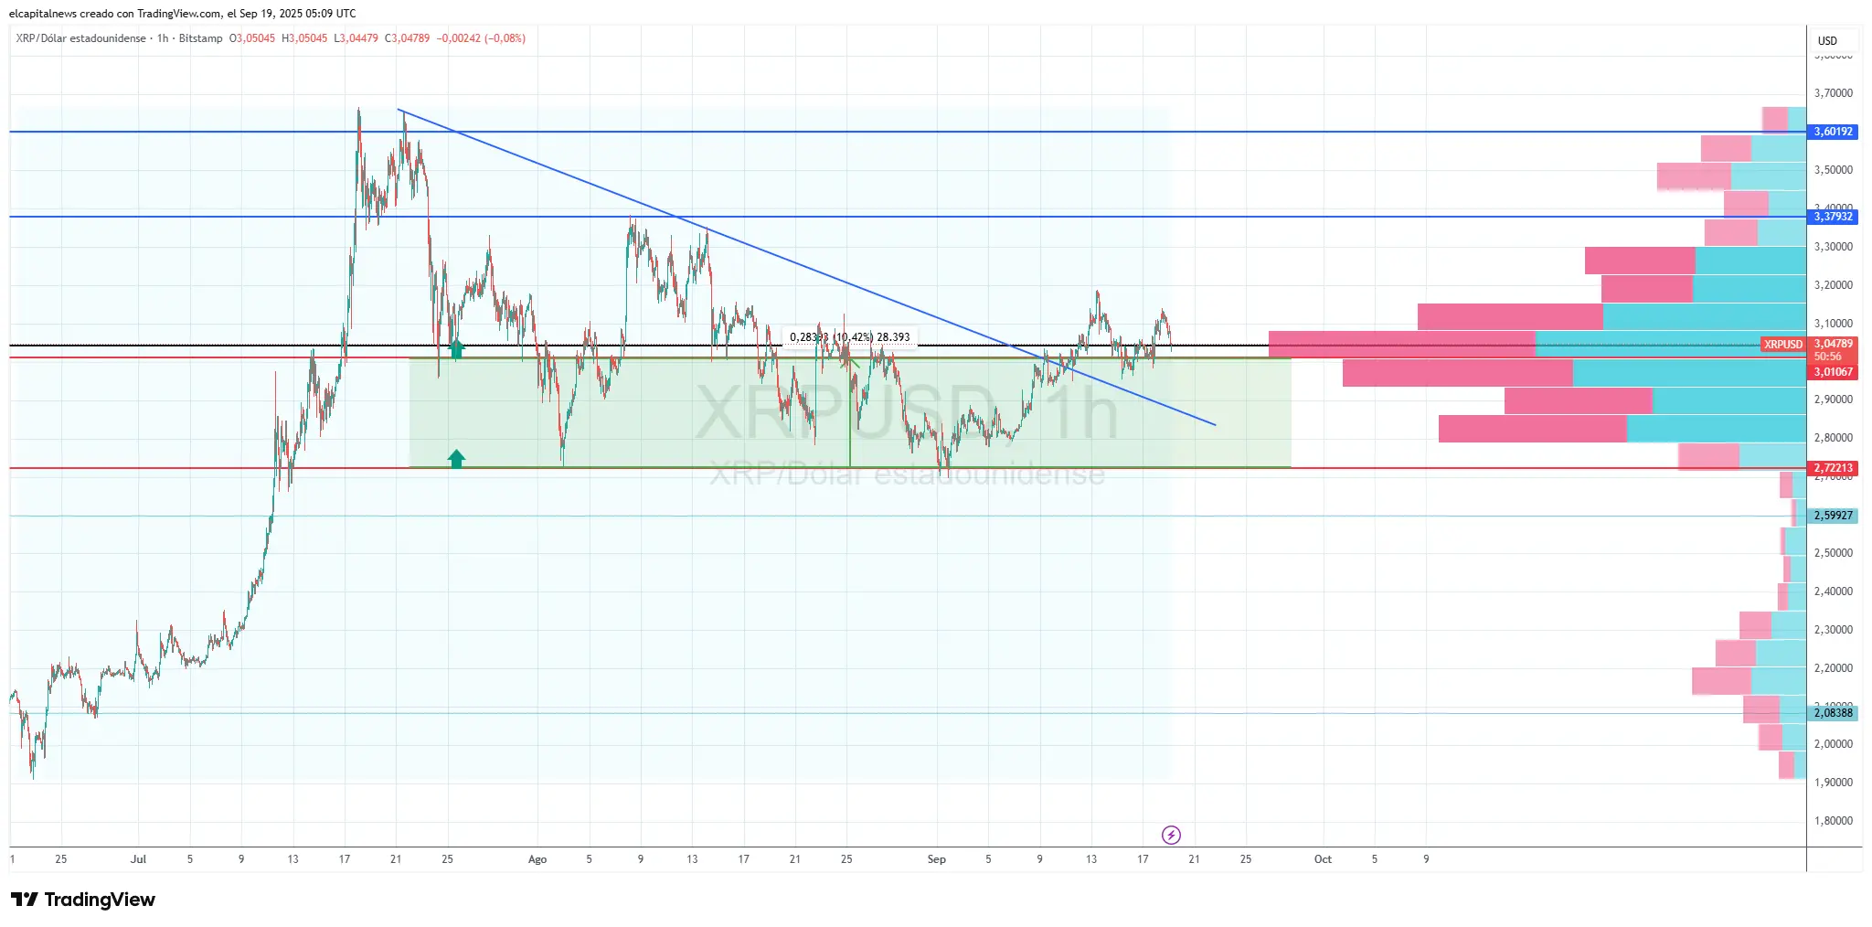Select the 2,72213 support level label
The image size is (1872, 927).
[1833, 468]
